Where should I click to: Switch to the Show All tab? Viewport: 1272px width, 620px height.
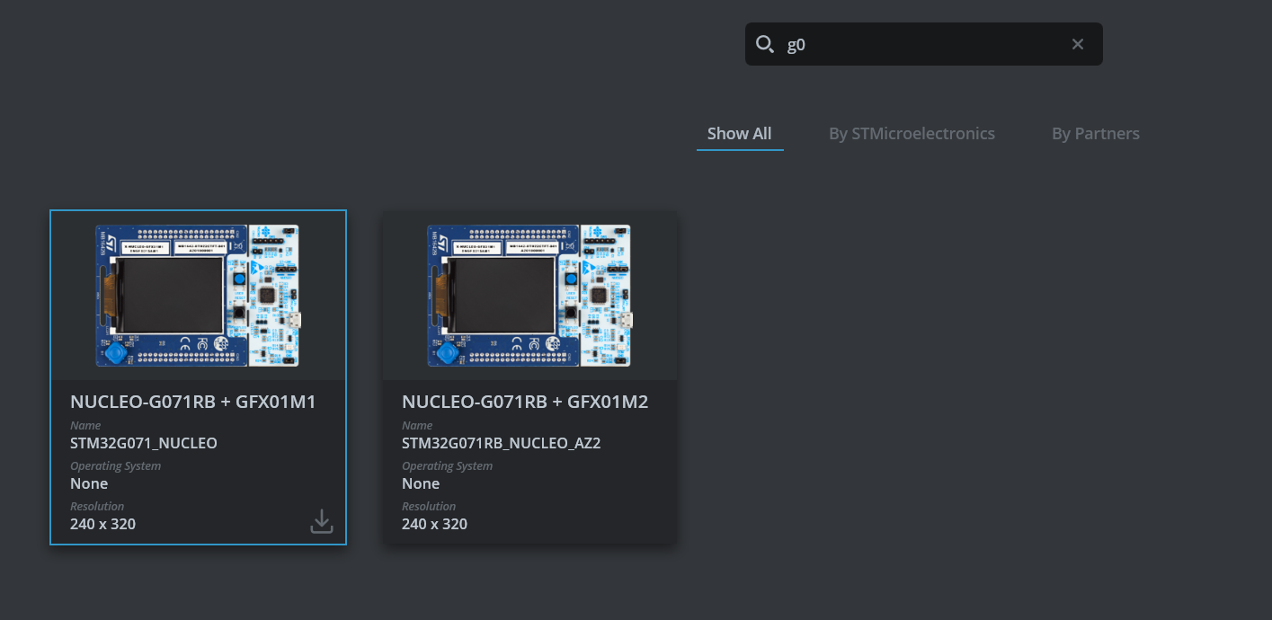pyautogui.click(x=739, y=133)
